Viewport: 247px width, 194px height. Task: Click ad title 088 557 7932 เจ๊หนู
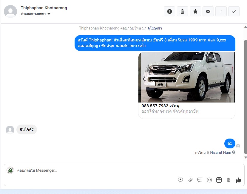(x=160, y=106)
